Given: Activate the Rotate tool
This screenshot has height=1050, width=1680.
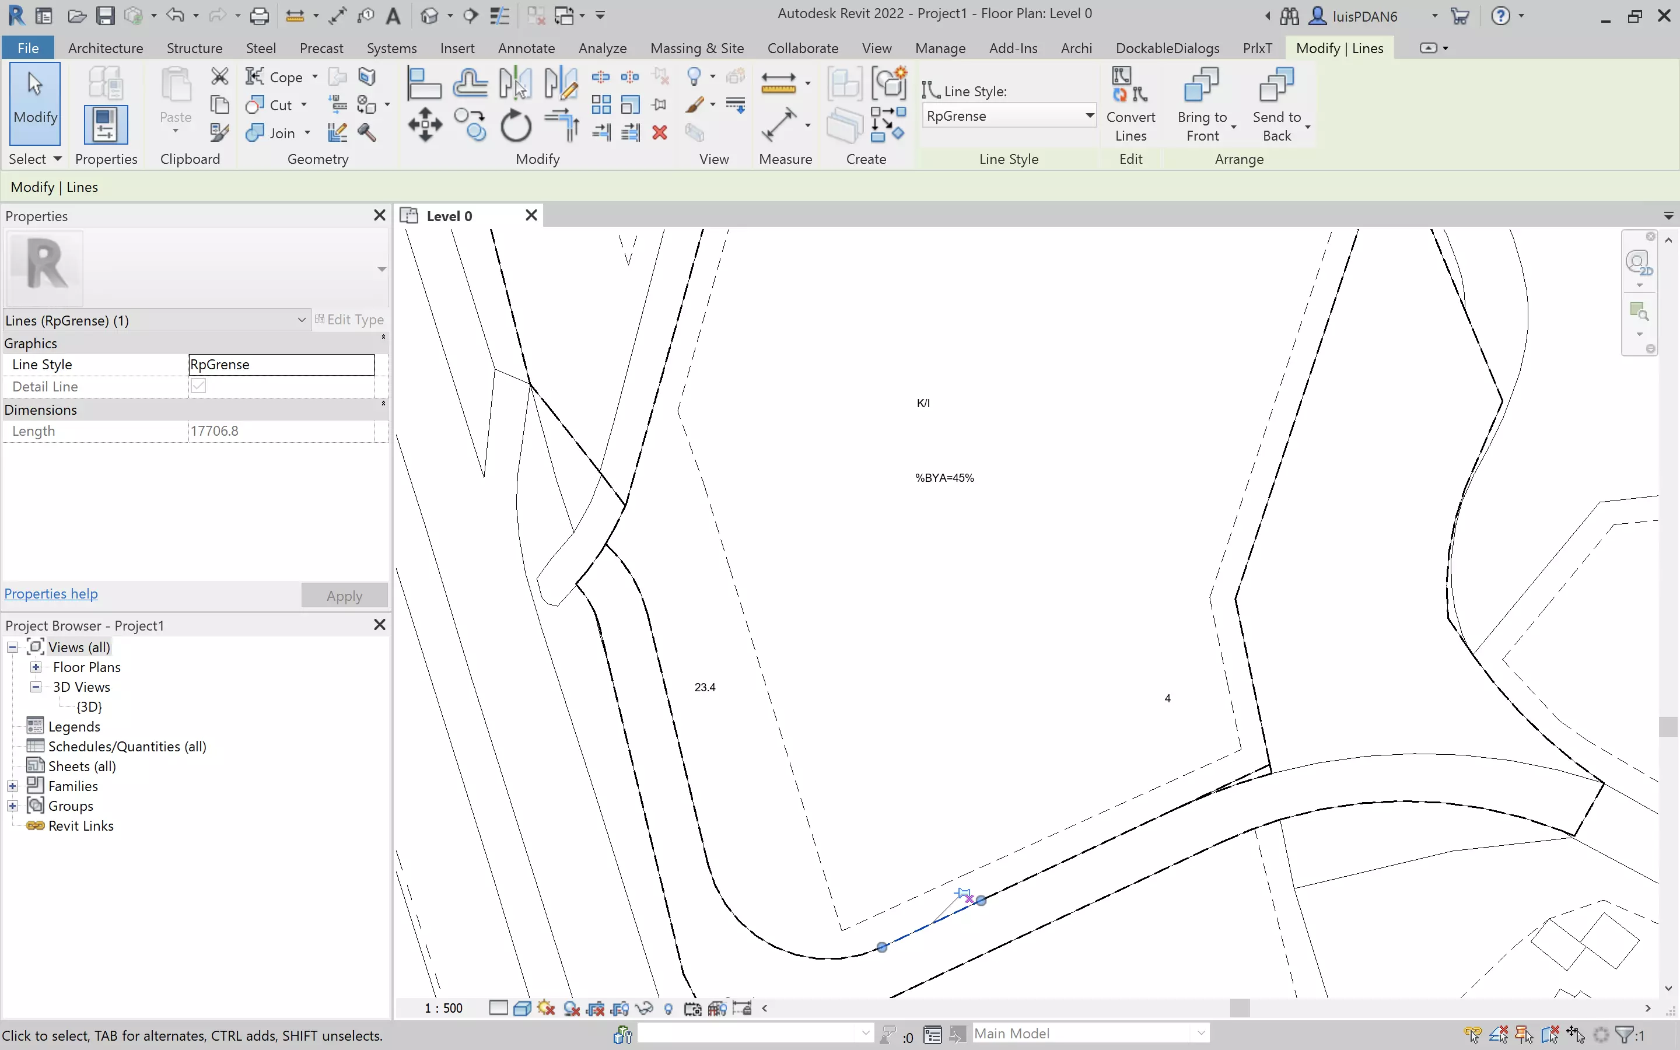Looking at the screenshot, I should (515, 125).
